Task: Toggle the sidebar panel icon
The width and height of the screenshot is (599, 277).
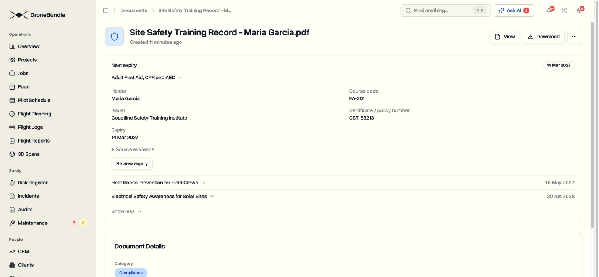Action: tap(106, 11)
